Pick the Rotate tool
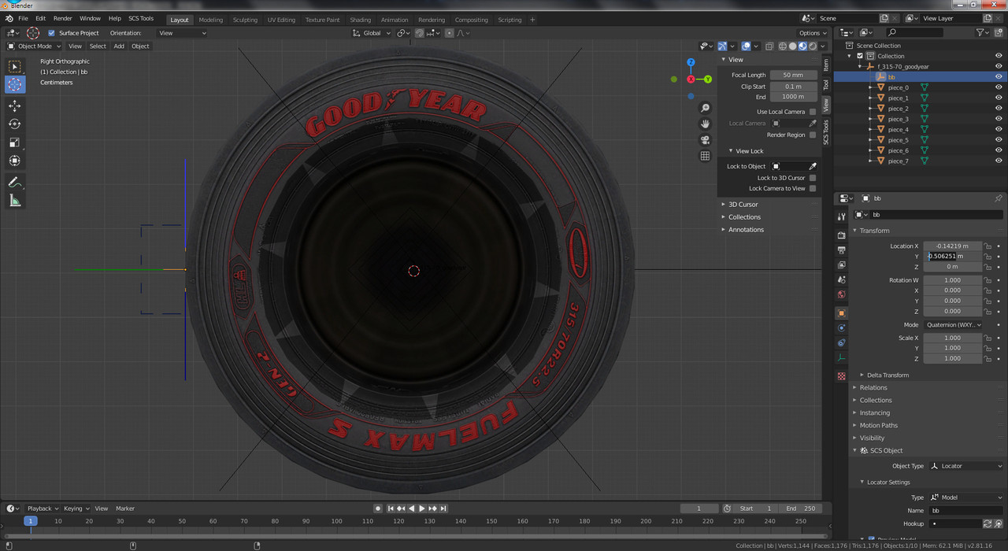1008x551 pixels. pos(15,124)
